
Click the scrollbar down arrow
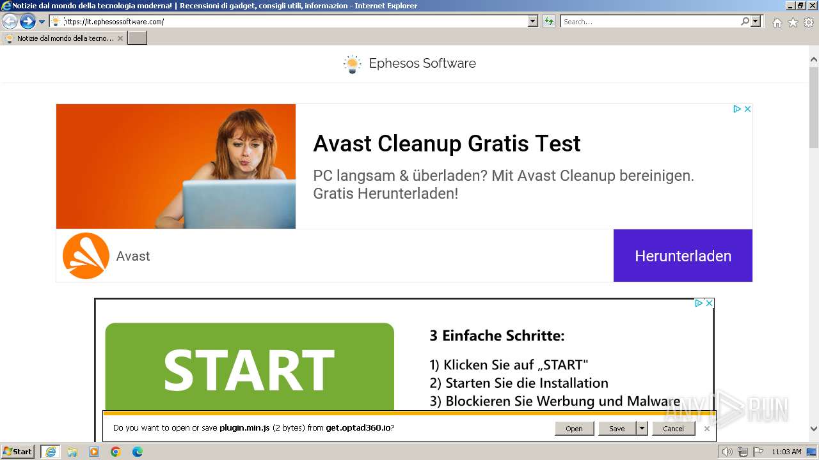pos(814,429)
